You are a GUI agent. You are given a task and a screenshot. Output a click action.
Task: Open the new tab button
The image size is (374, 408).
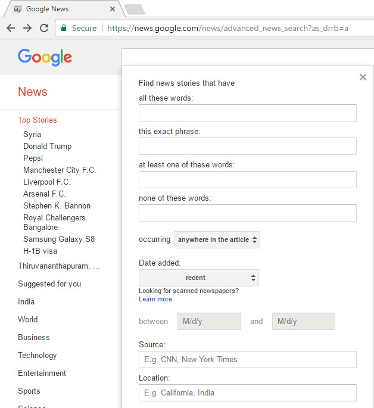[x=134, y=9]
